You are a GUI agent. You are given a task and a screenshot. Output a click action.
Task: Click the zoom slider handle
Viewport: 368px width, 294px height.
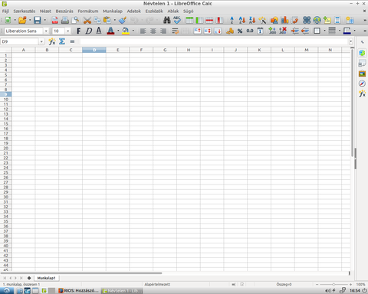pos(333,284)
